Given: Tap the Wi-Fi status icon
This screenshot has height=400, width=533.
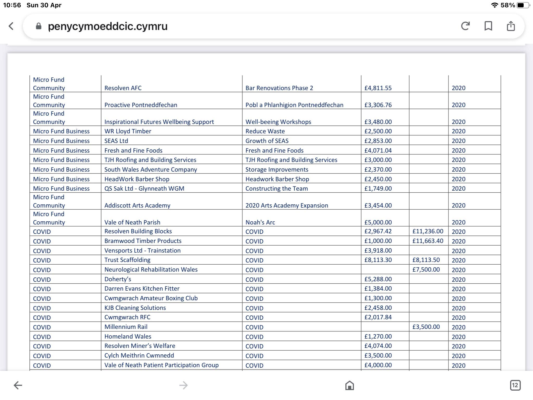Looking at the screenshot, I should coord(494,5).
